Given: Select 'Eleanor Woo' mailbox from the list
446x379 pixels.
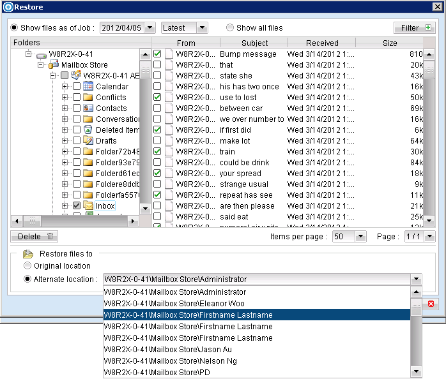Looking at the screenshot, I should coord(174,304).
